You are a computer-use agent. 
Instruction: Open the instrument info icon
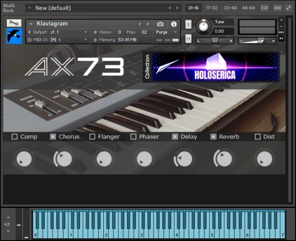point(173,24)
